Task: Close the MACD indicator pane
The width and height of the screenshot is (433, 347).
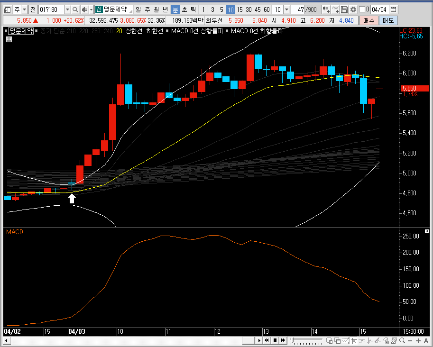Action: pyautogui.click(x=427, y=231)
